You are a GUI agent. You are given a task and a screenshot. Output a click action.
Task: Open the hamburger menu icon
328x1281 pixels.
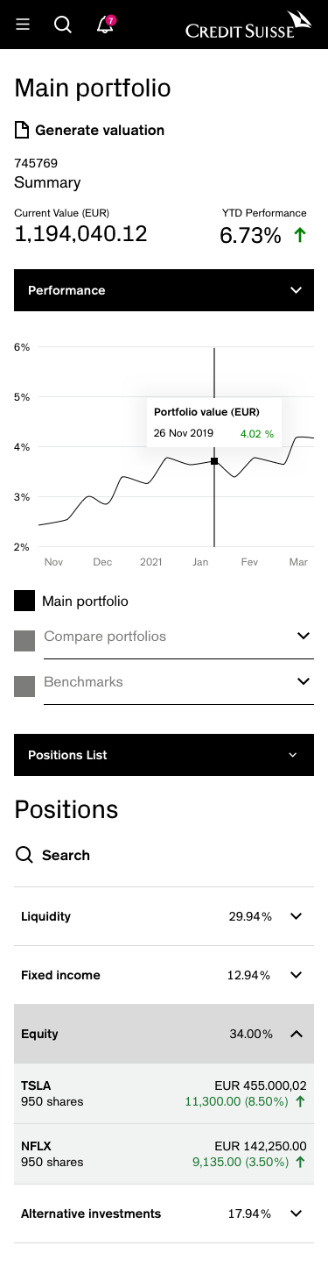(23, 25)
